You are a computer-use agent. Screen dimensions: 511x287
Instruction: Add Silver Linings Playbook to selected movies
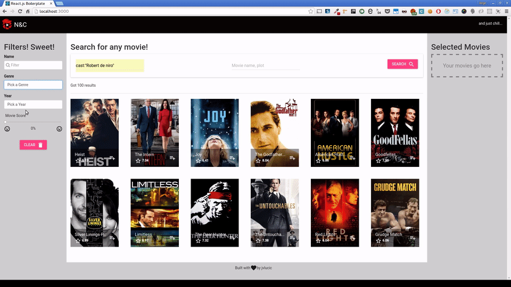pyautogui.click(x=112, y=238)
